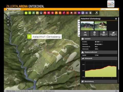
Task: Click the home breadcrumb in orange bar
Action: [x=14, y=9]
